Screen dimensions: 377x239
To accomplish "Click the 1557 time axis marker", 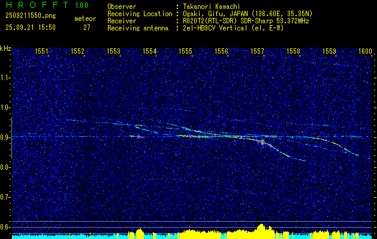I will point(257,51).
